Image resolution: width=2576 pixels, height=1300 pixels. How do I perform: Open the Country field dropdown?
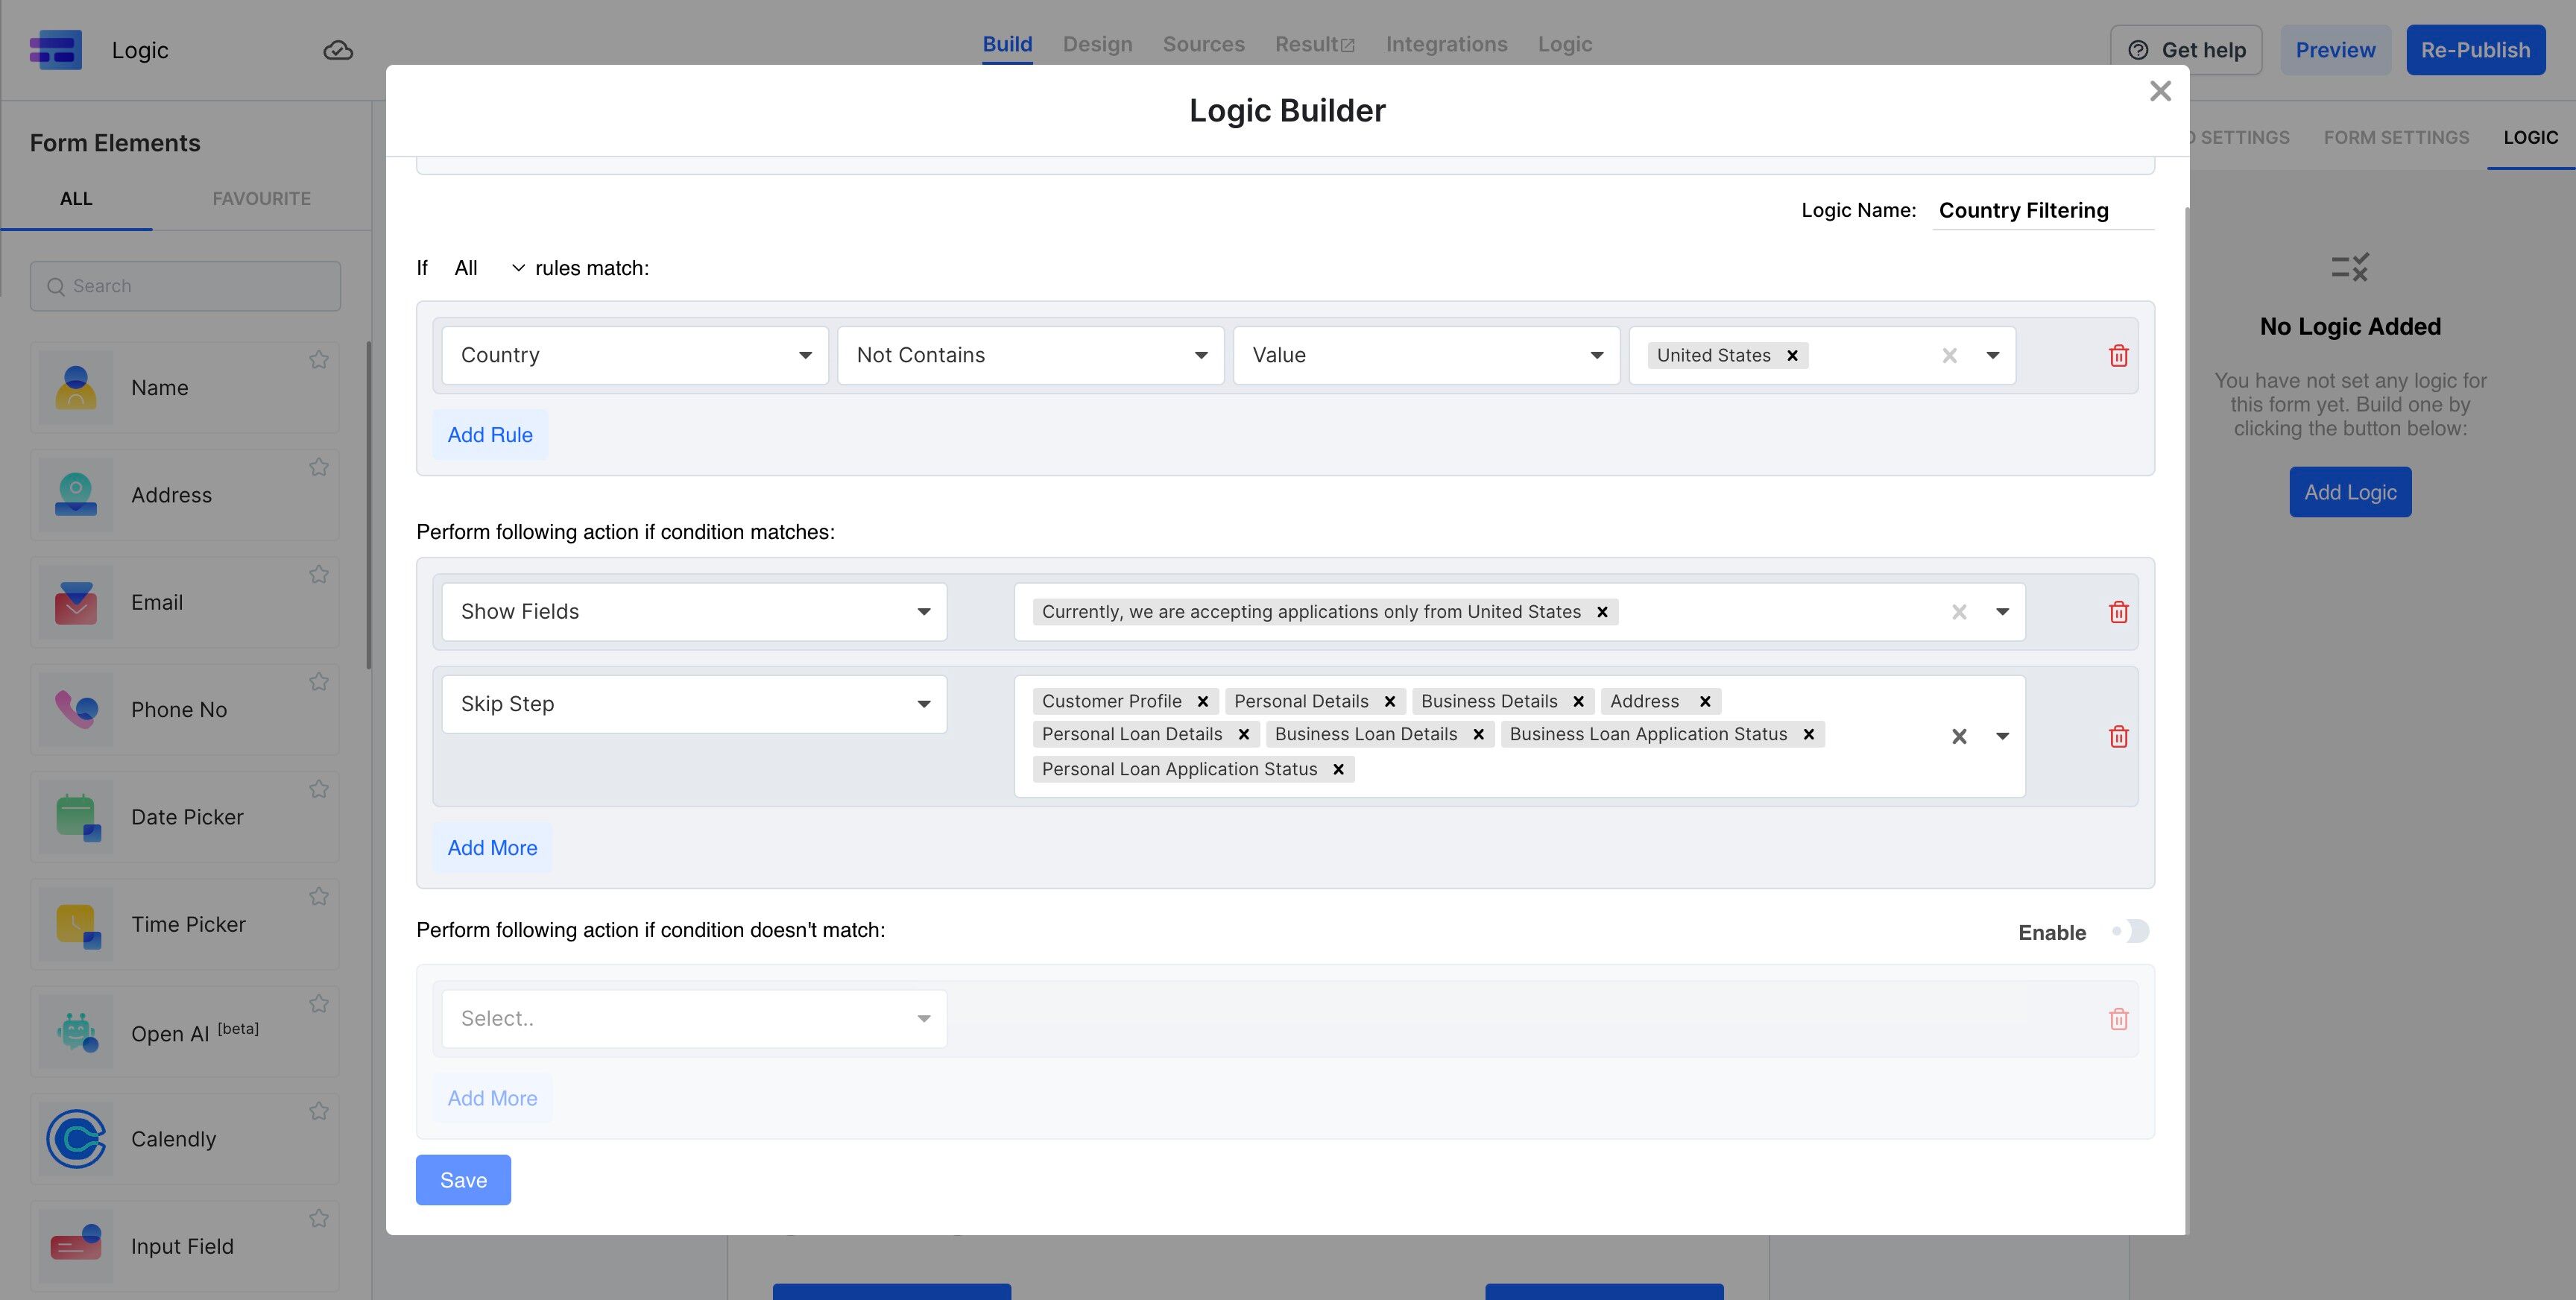point(635,355)
